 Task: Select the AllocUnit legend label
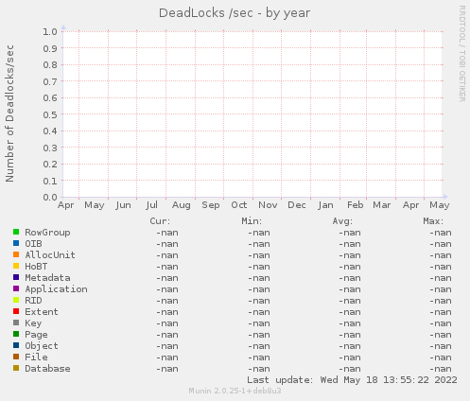click(50, 255)
